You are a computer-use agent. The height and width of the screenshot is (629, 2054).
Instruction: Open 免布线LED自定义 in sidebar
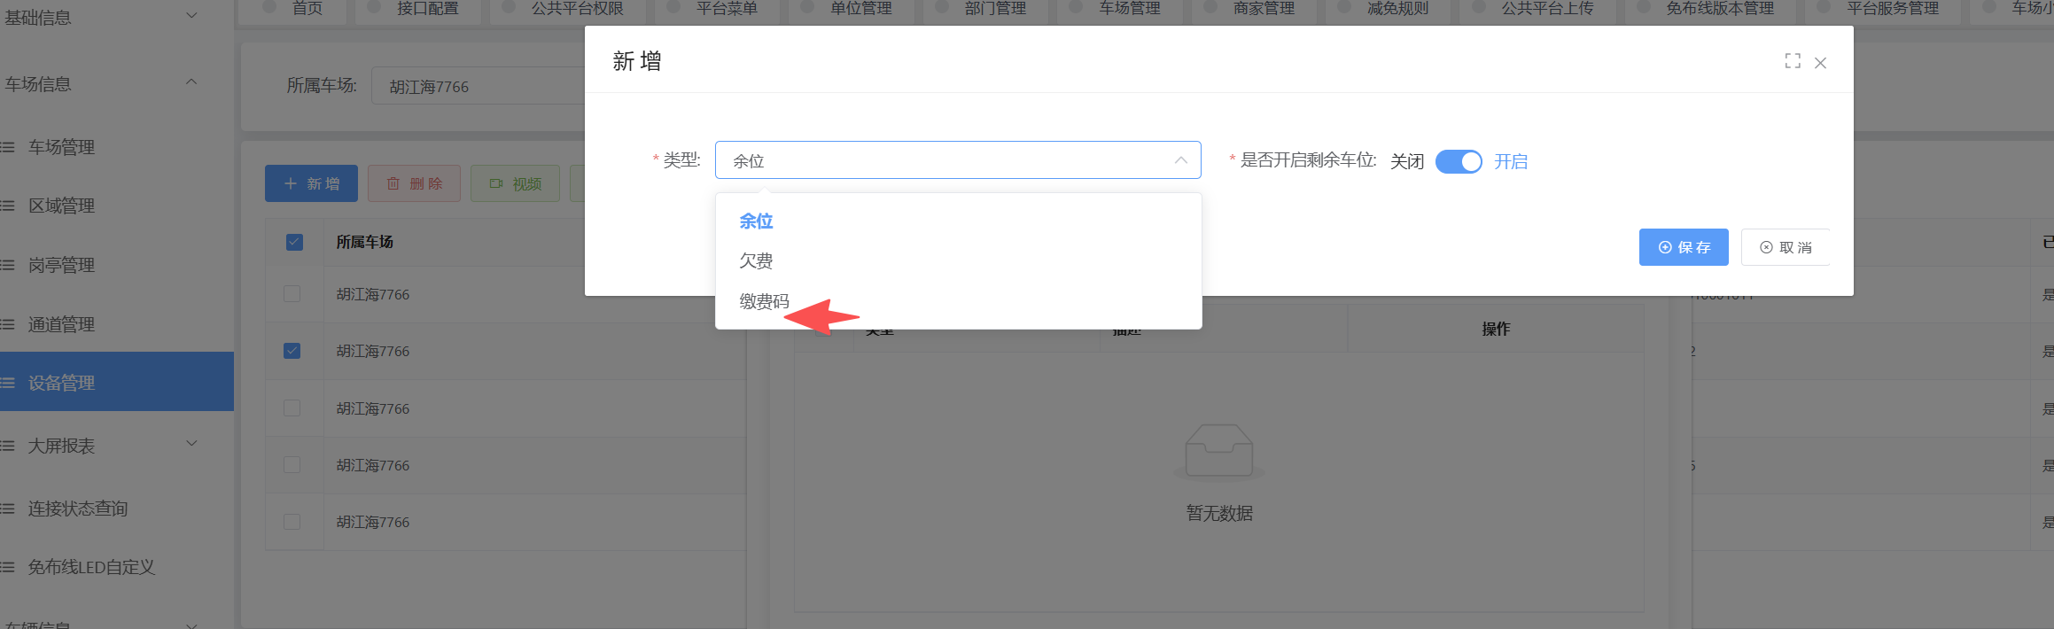(117, 567)
